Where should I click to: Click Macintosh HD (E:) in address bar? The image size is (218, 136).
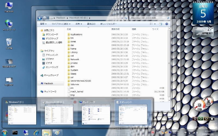[78, 18]
